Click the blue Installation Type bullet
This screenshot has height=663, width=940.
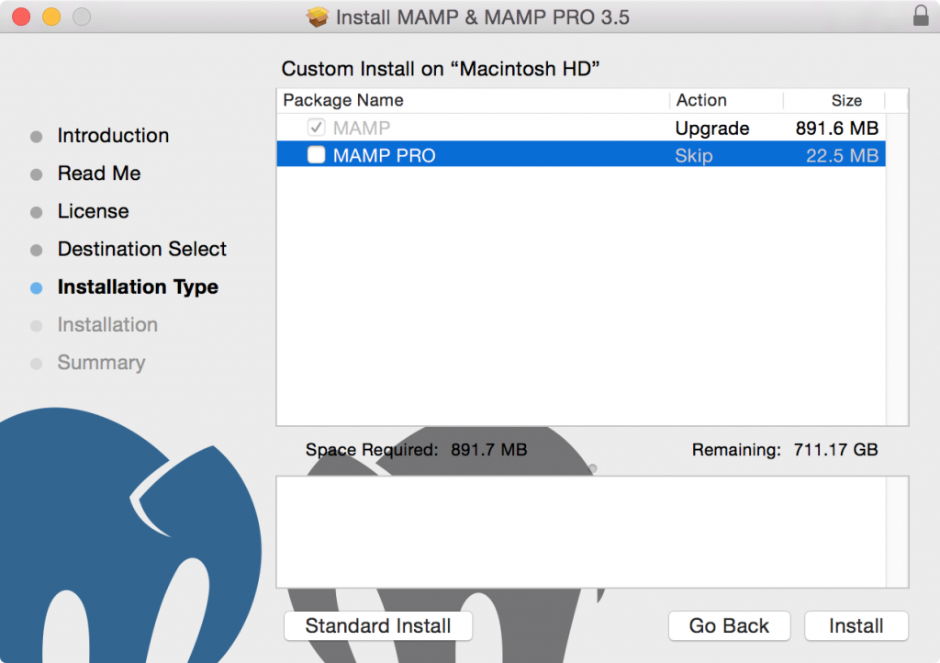coord(36,288)
